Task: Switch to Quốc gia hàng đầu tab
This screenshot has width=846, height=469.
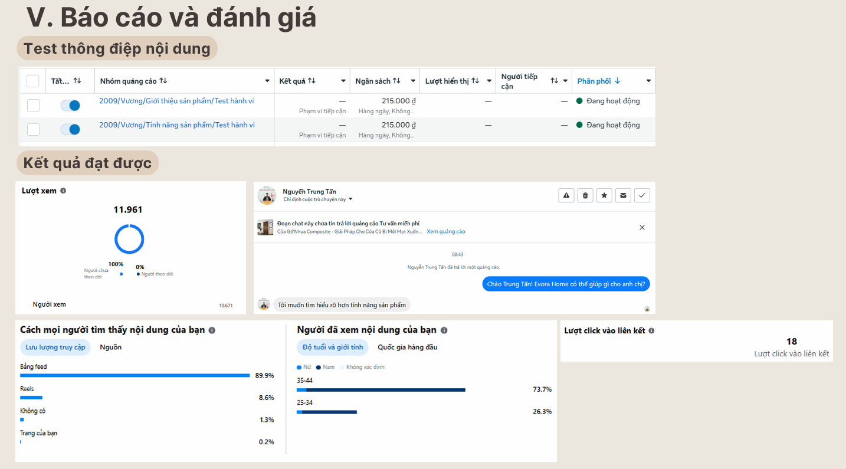Action: 408,347
